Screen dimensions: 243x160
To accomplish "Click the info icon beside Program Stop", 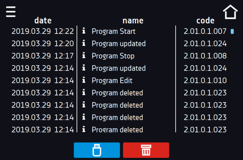I will click(84, 55).
